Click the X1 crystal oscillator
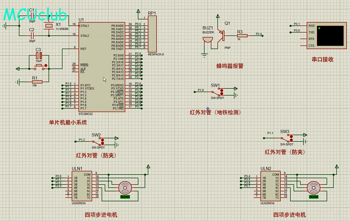350x221 pixels. (x=49, y=26)
